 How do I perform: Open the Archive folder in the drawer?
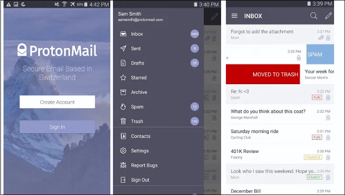click(x=158, y=92)
